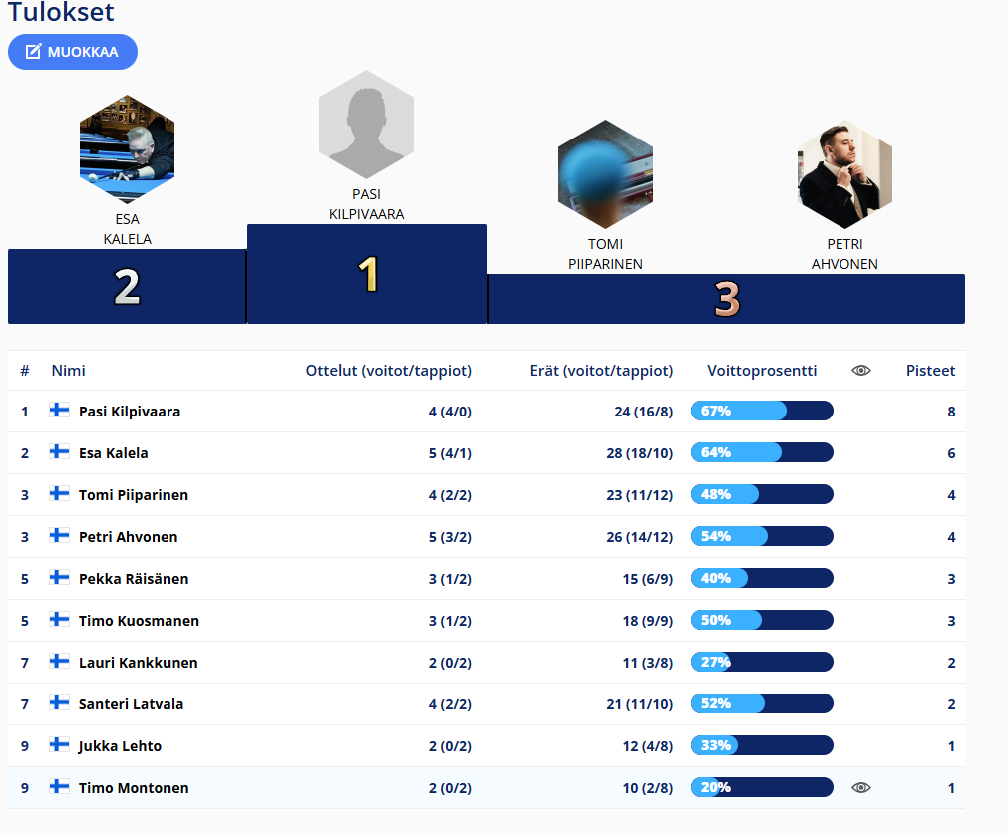Select Pekka Räisänen's name in the table
Screen dimensions: 1008x833
click(x=134, y=579)
